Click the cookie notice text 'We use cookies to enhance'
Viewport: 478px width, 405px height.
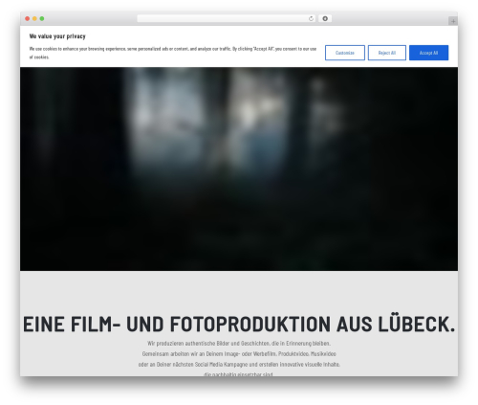pos(173,53)
